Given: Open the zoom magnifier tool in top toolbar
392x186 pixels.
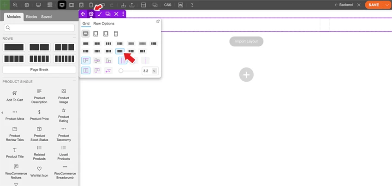Looking at the screenshot, I should coord(15,5).
